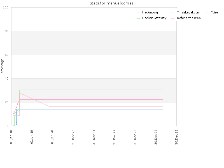This screenshot has height=168, width=224.
Task: Click the Defend the Web legend label
Action: [x=188, y=18]
